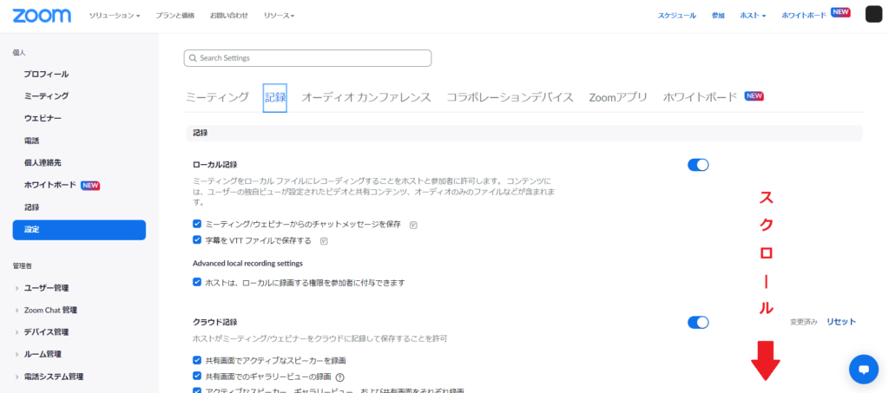Click the Zoom logo
Screen dimensions: 889x393
(x=49, y=15)
